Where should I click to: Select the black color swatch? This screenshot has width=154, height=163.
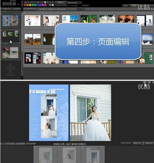(48, 5)
